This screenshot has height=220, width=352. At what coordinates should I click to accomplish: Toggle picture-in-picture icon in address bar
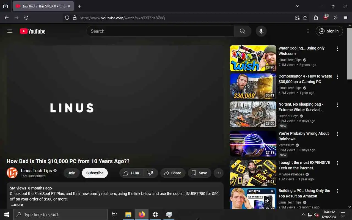pos(297,18)
